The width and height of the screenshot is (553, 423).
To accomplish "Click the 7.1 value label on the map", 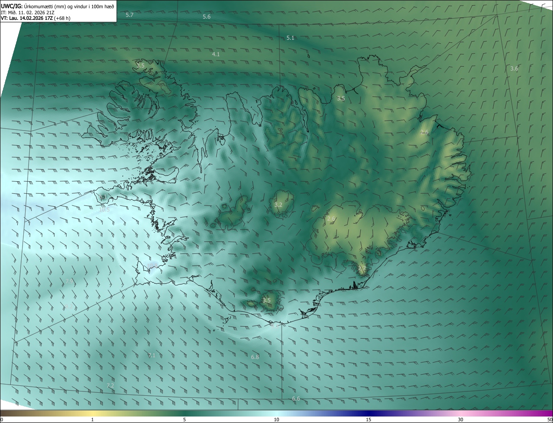I will click(x=152, y=356).
